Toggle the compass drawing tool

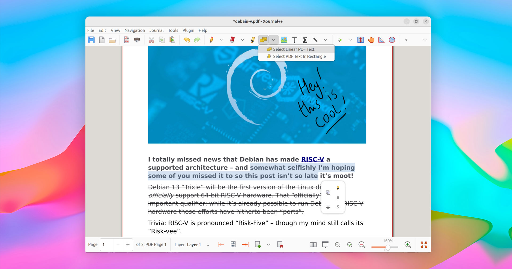(x=392, y=40)
